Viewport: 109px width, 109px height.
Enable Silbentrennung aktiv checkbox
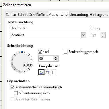click(x=16, y=93)
